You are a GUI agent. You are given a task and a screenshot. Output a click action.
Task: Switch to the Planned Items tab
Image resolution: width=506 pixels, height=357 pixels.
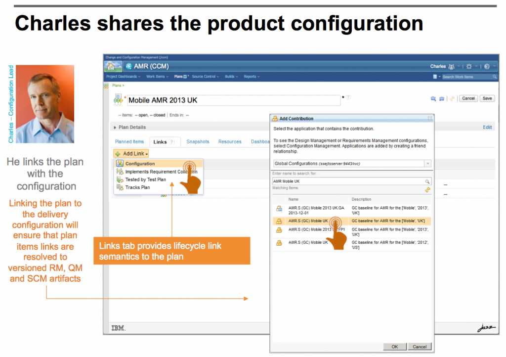pos(129,142)
